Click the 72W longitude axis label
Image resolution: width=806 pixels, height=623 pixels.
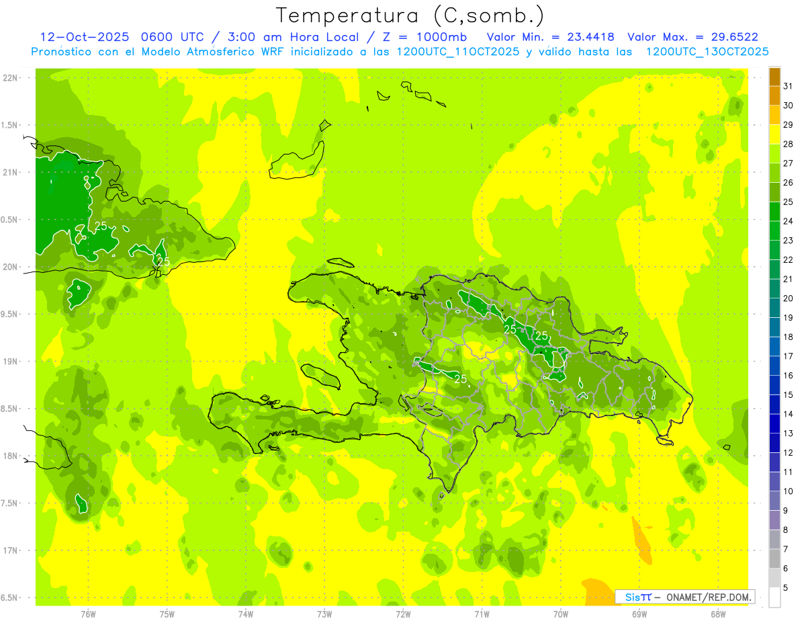coord(403,614)
